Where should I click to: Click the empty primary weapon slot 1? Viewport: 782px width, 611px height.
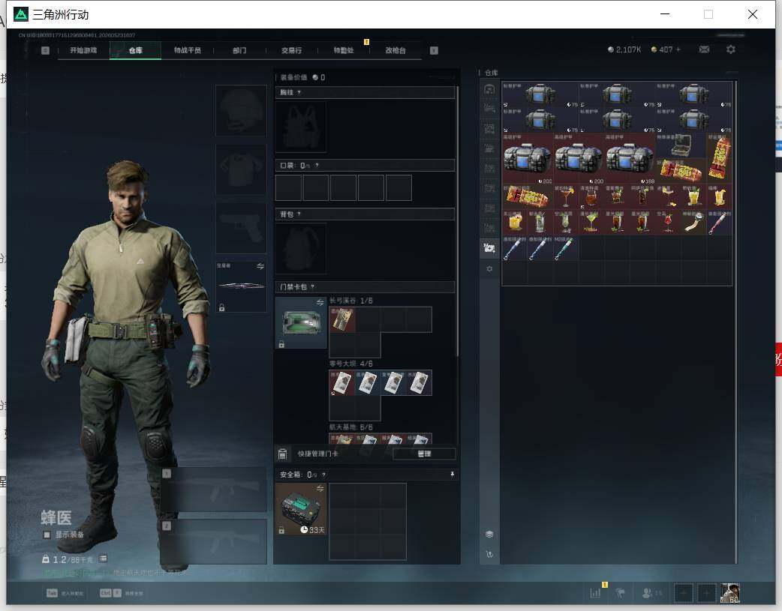point(213,490)
